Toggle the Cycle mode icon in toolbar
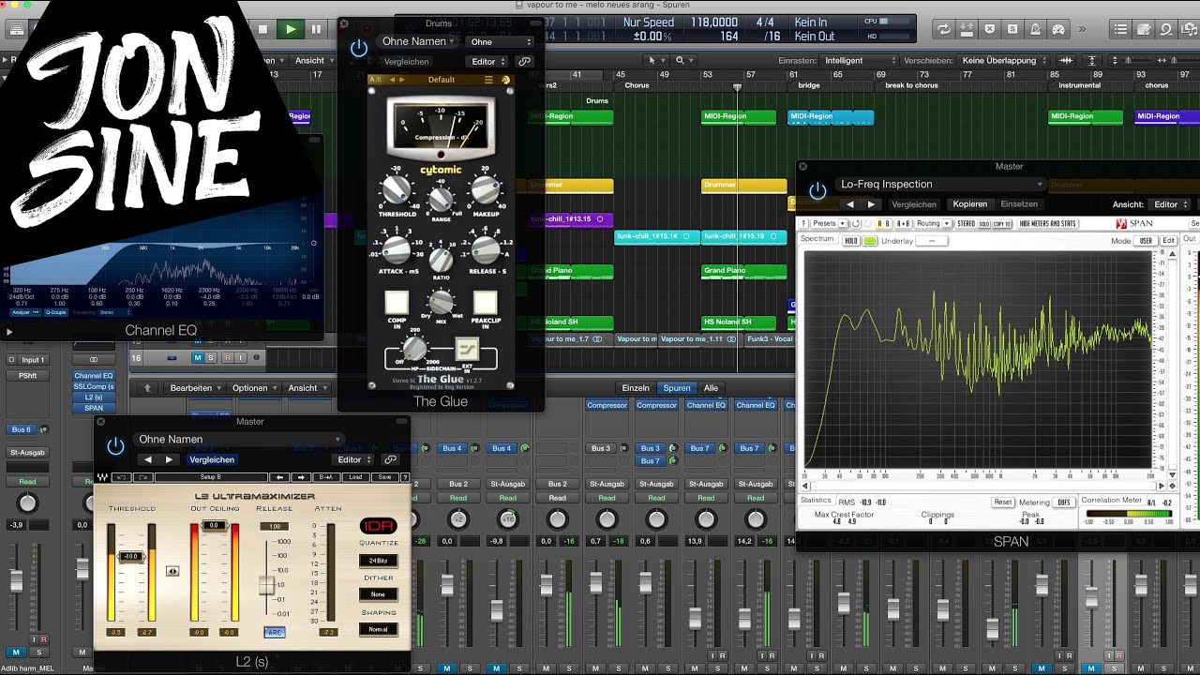Screen dimensions: 1200x675 click(x=944, y=29)
